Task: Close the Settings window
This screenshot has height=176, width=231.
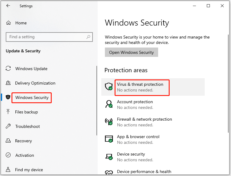Action: tap(222, 6)
